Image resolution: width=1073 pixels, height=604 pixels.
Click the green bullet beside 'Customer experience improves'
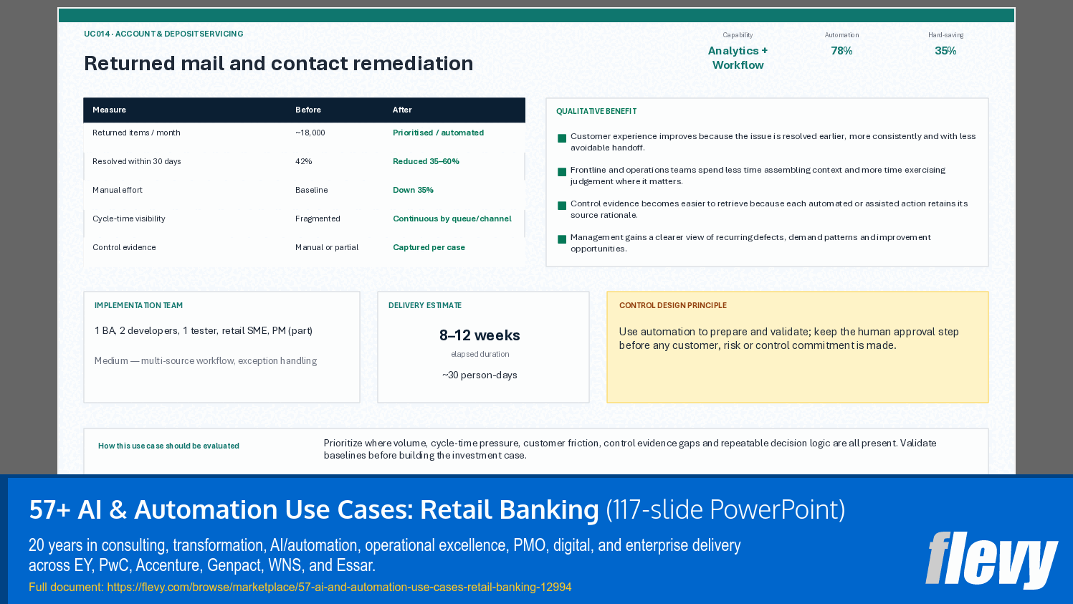tap(562, 138)
